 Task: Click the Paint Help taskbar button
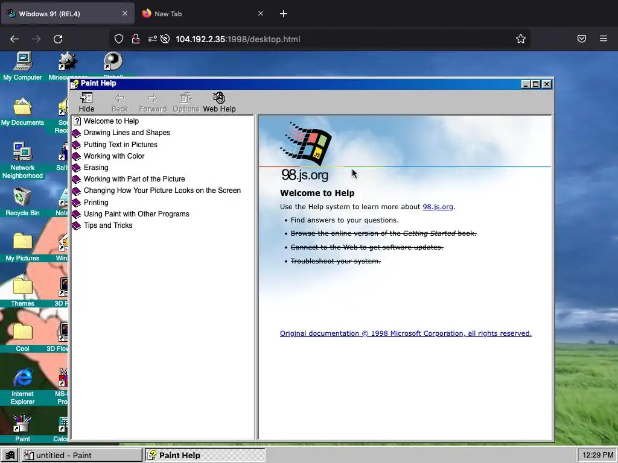tap(205, 455)
